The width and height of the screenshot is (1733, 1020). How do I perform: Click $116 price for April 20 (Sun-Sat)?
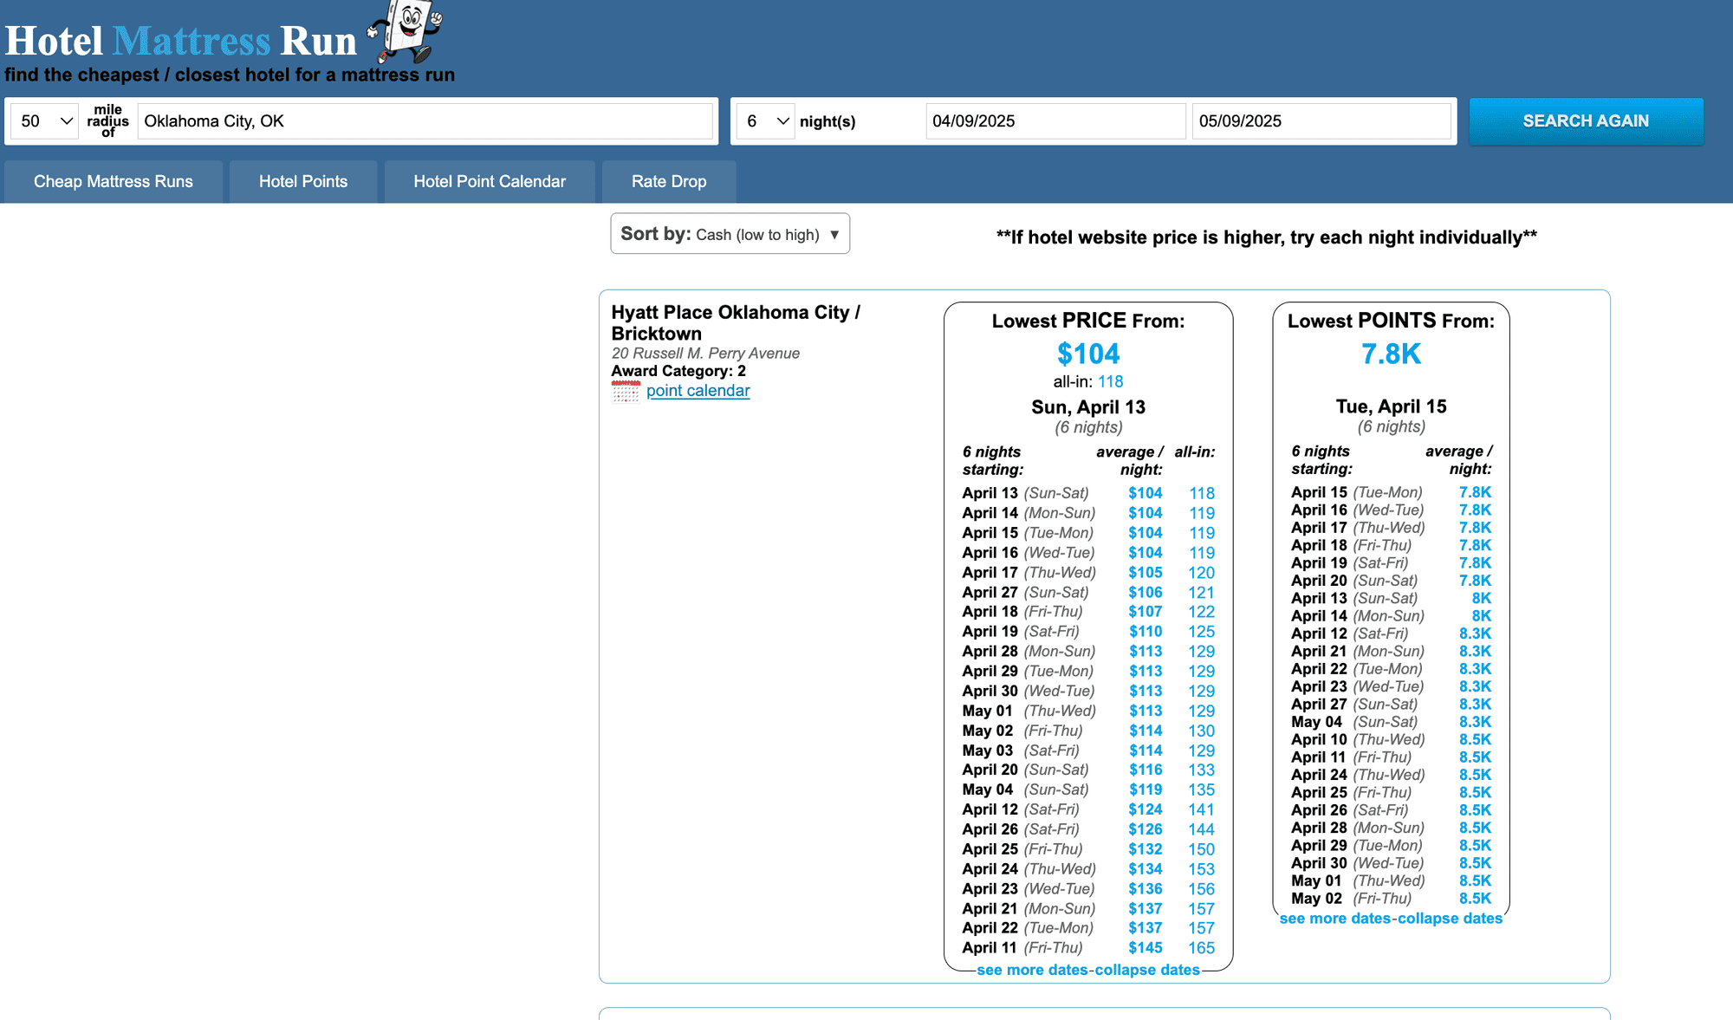(x=1145, y=770)
